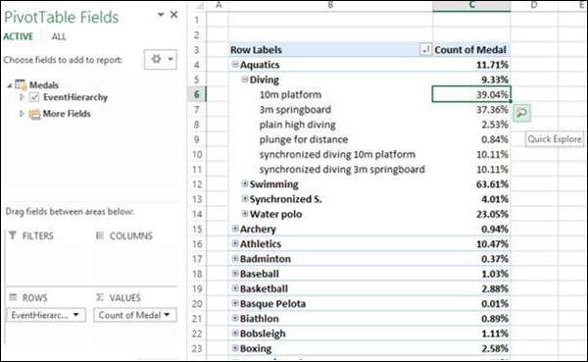
Task: Click the Row Labels sort filter button
Action: tap(426, 49)
